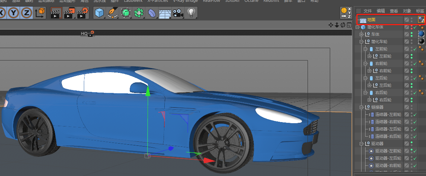Image resolution: width=426 pixels, height=176 pixels.
Task: Toggle enable checkmark on 驱动器-左前轮
Action: click(x=415, y=151)
